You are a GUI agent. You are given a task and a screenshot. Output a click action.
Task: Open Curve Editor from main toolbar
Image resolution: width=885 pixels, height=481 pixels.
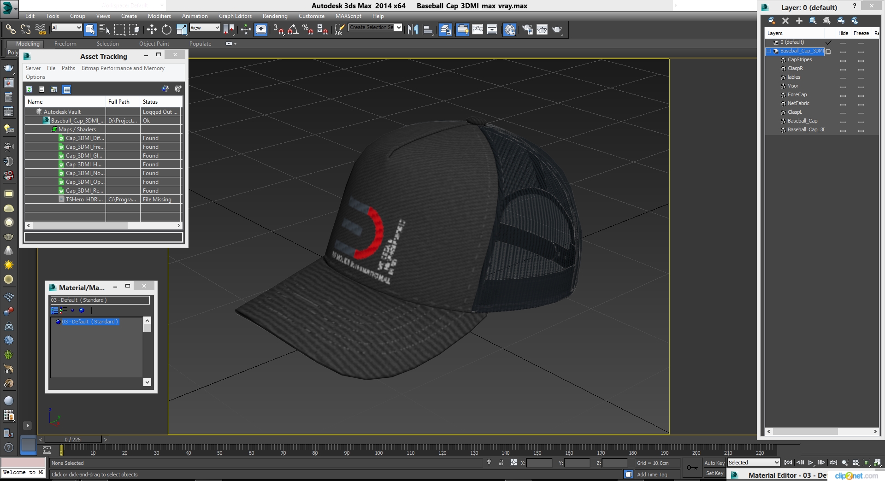tap(478, 29)
